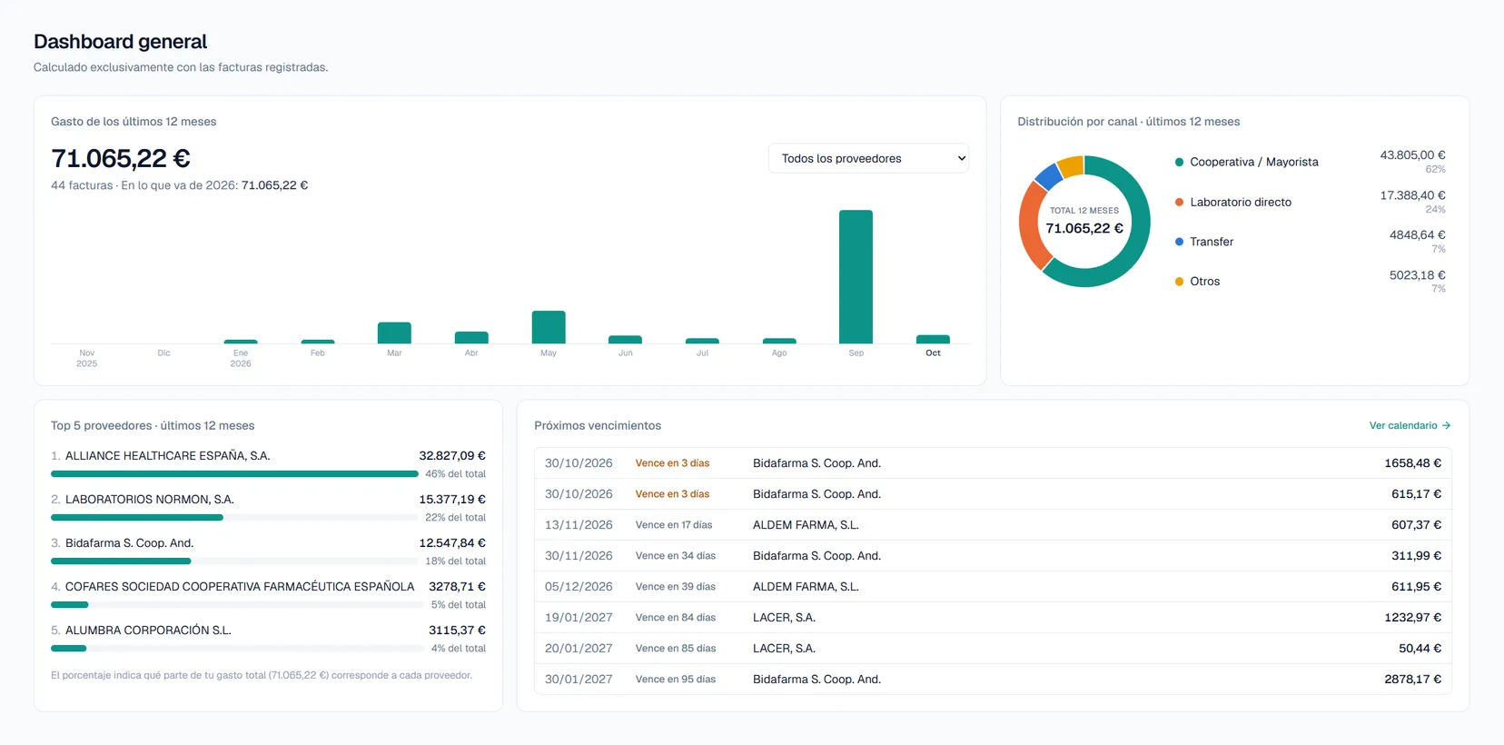Click the ALLIANCE HEALTHCARE progress bar
The width and height of the screenshot is (1504, 745).
point(234,474)
